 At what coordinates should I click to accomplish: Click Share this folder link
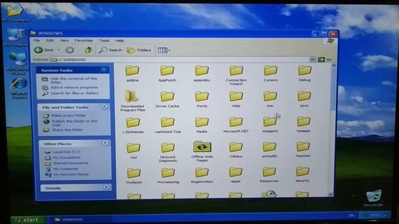pos(67,130)
